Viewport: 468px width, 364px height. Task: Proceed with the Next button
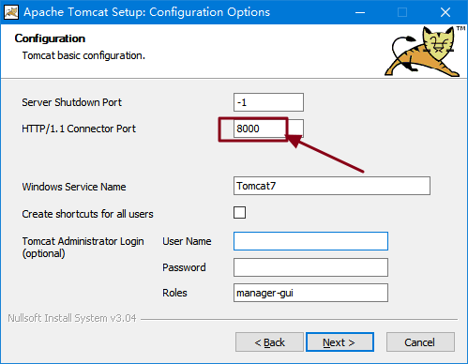340,342
